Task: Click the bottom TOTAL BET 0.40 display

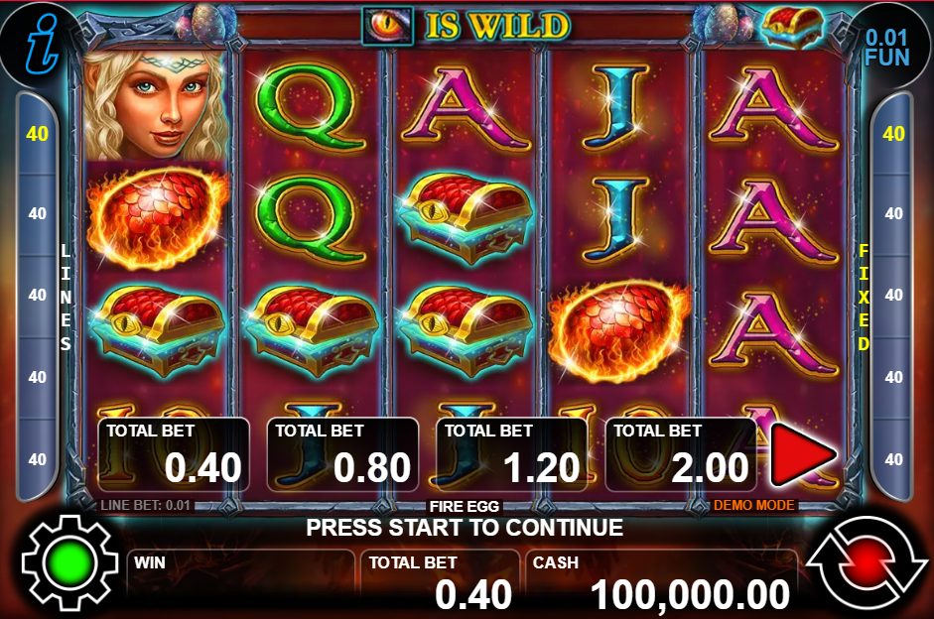Action: pyautogui.click(x=440, y=581)
